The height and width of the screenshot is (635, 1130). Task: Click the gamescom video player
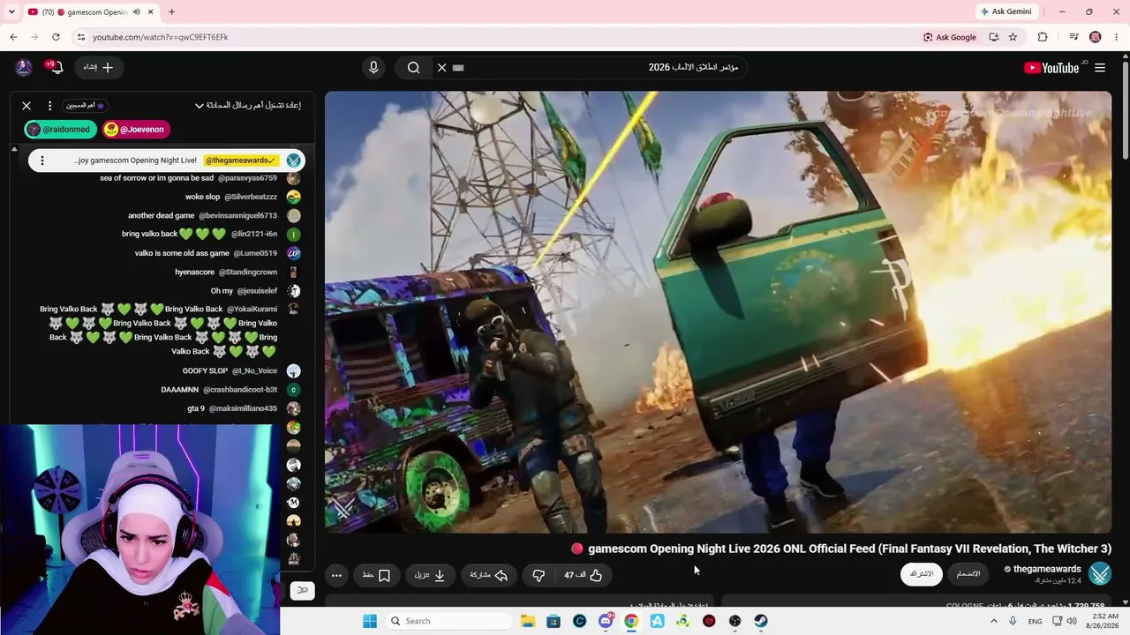pyautogui.click(x=718, y=312)
